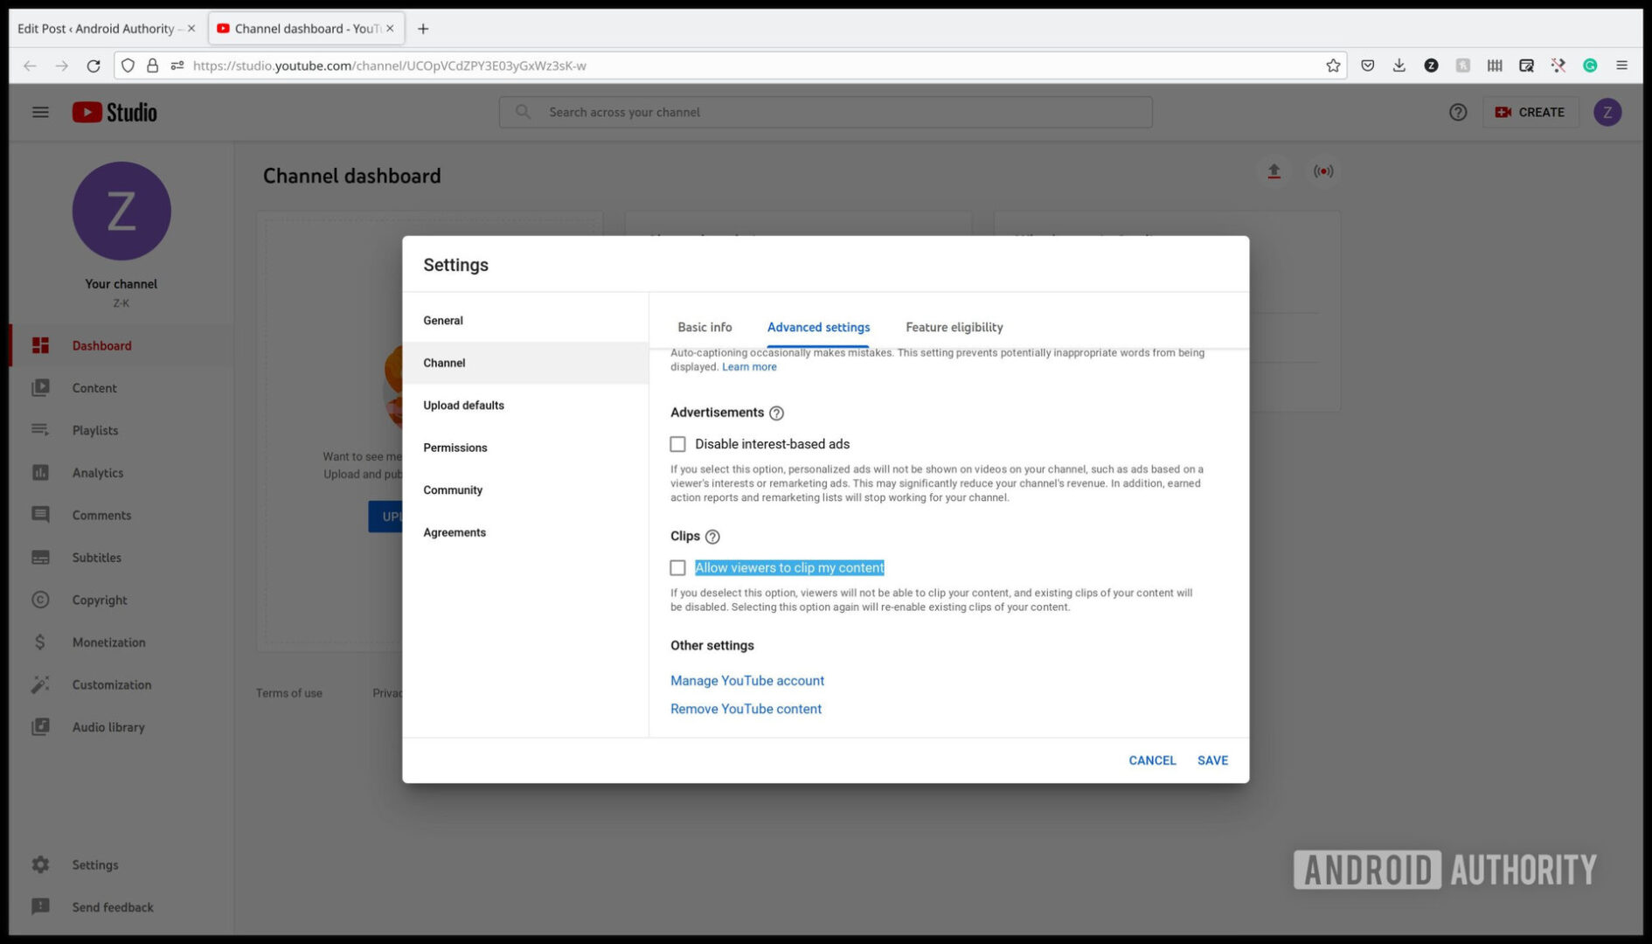Click the YouTube Studio logo
The image size is (1652, 944).
(113, 112)
